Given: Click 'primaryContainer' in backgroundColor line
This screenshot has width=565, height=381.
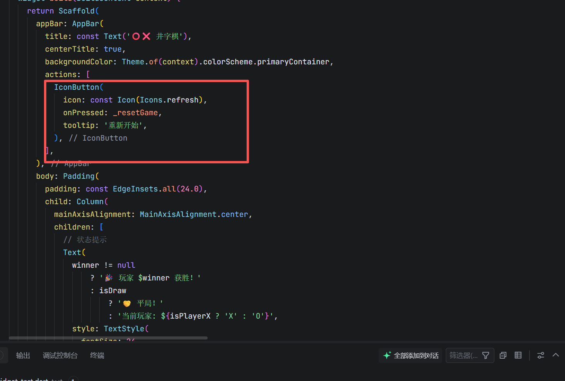Looking at the screenshot, I should 293,62.
